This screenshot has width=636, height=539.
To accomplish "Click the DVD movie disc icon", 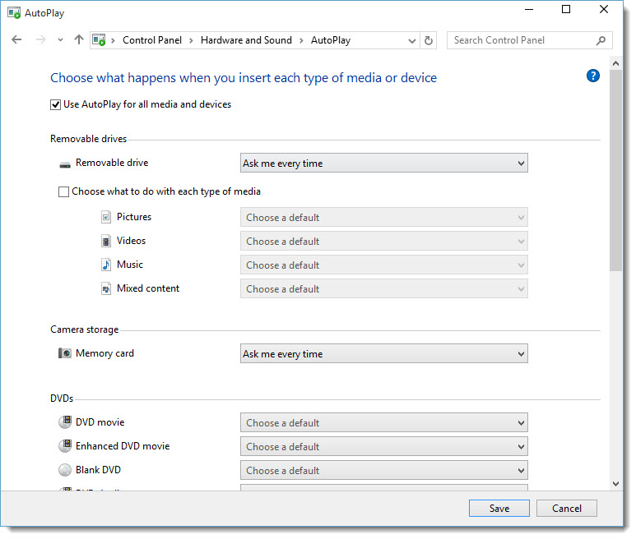I will click(65, 422).
